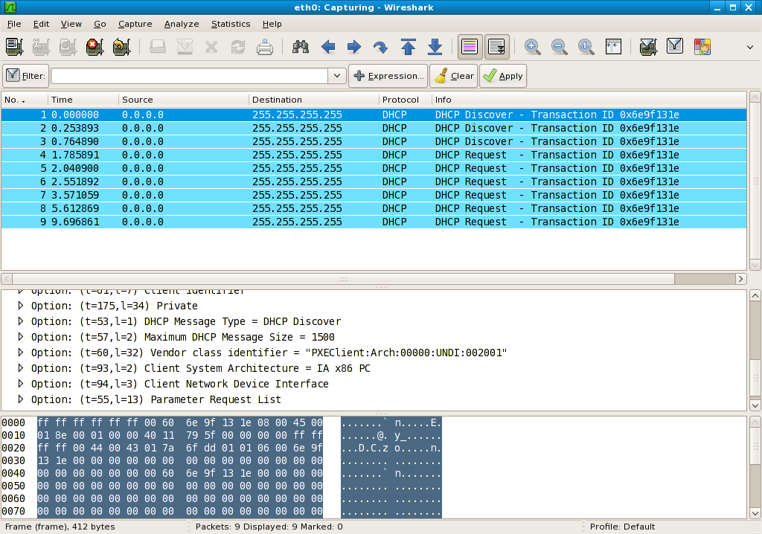The image size is (762, 534).
Task: Click the packet details scroll-down arrow
Action: click(755, 405)
